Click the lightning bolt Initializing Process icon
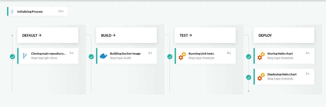This screenshot has width=326, height=107. click(x=12, y=11)
